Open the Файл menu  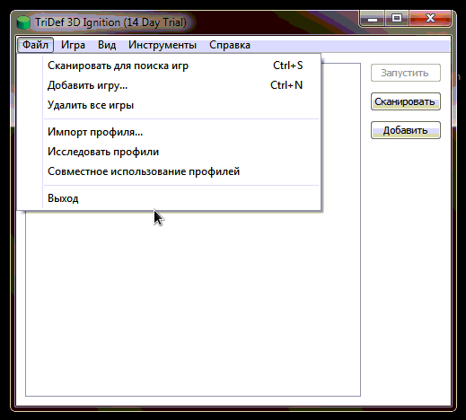click(x=35, y=45)
